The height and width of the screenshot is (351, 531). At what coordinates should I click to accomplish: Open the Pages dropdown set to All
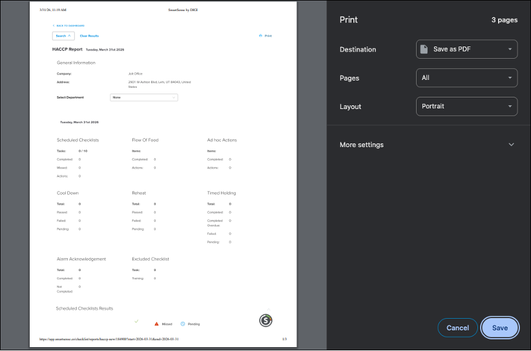(466, 78)
